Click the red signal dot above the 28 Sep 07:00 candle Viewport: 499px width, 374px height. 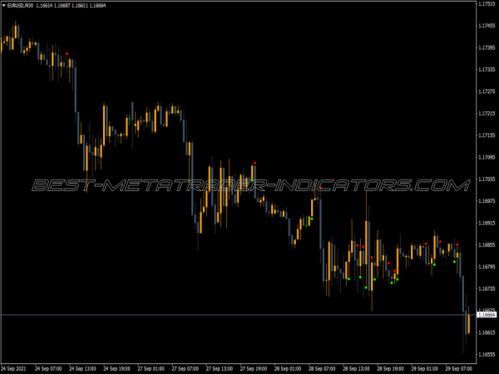click(x=320, y=188)
